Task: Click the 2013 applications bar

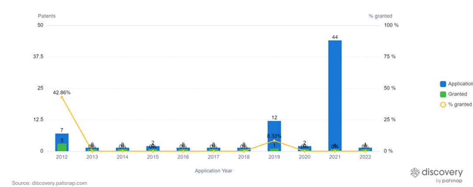Action: coord(92,149)
